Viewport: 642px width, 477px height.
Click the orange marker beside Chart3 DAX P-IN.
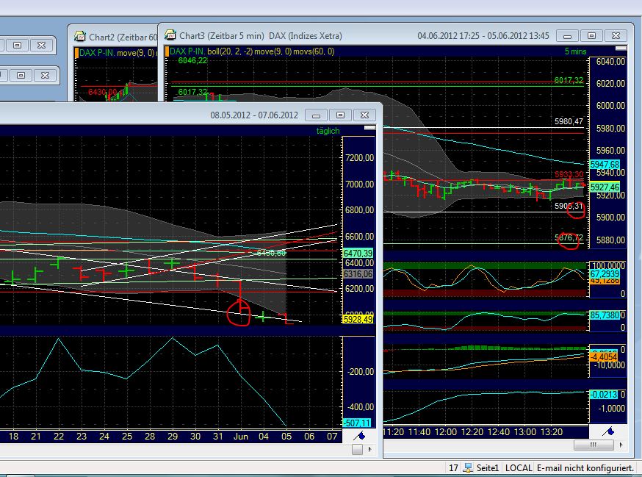coord(167,51)
